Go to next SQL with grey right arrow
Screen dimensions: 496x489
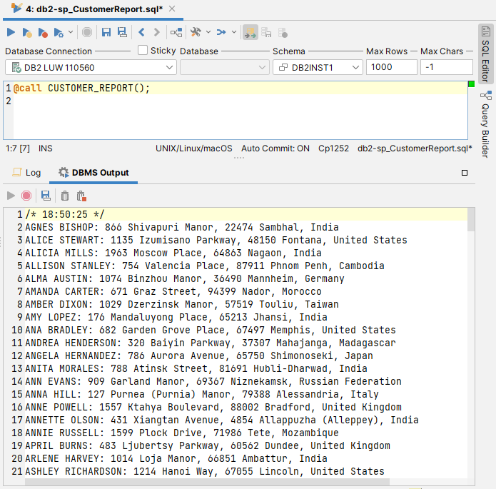click(156, 32)
